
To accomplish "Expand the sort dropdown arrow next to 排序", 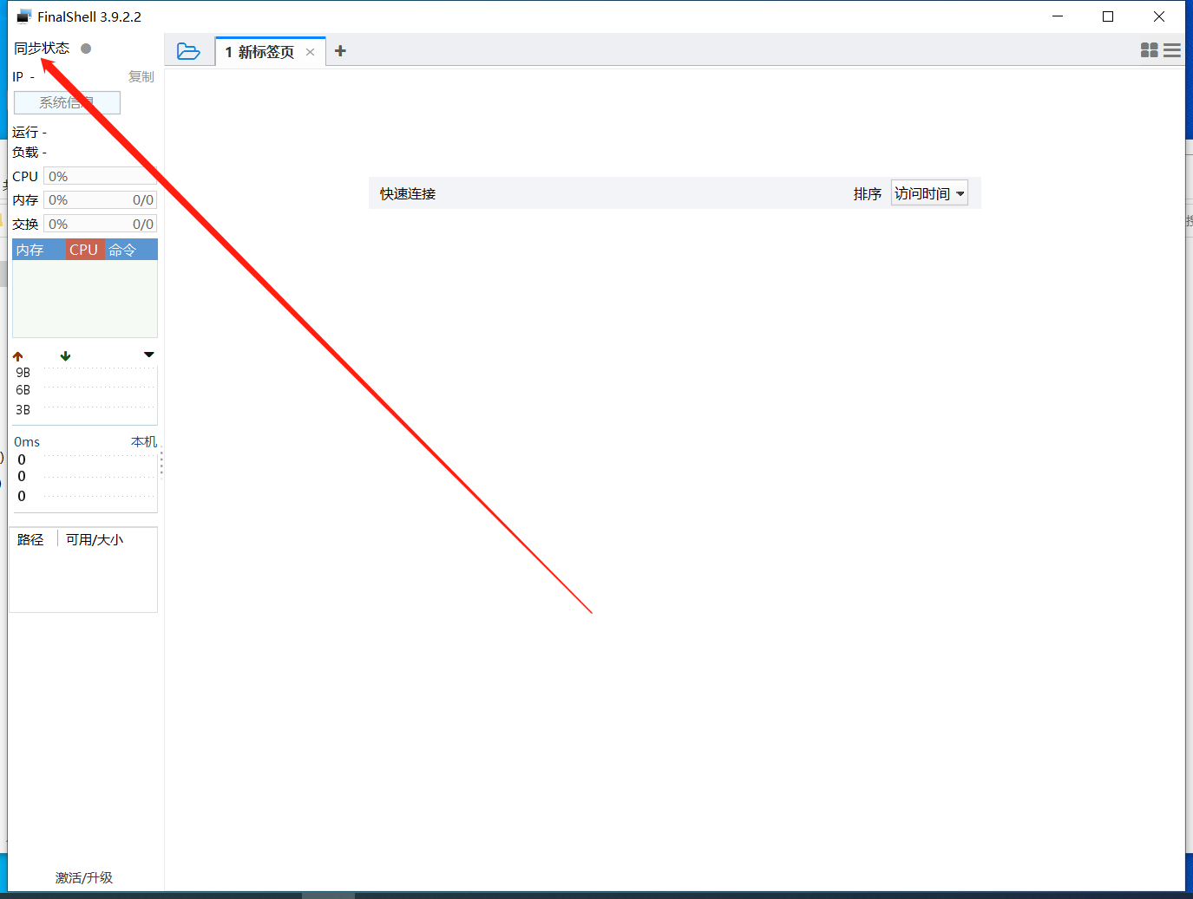I will click(x=960, y=193).
